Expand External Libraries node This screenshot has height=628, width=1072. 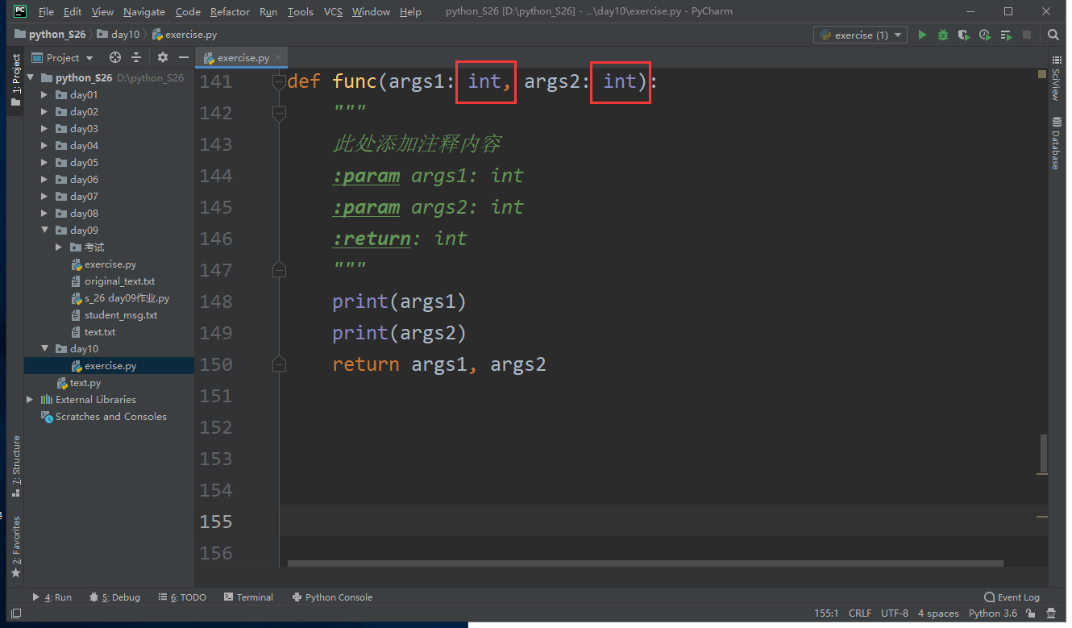pyautogui.click(x=31, y=400)
